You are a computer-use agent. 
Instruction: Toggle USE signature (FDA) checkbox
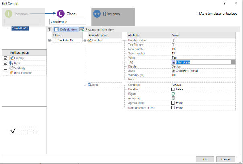[173, 107]
